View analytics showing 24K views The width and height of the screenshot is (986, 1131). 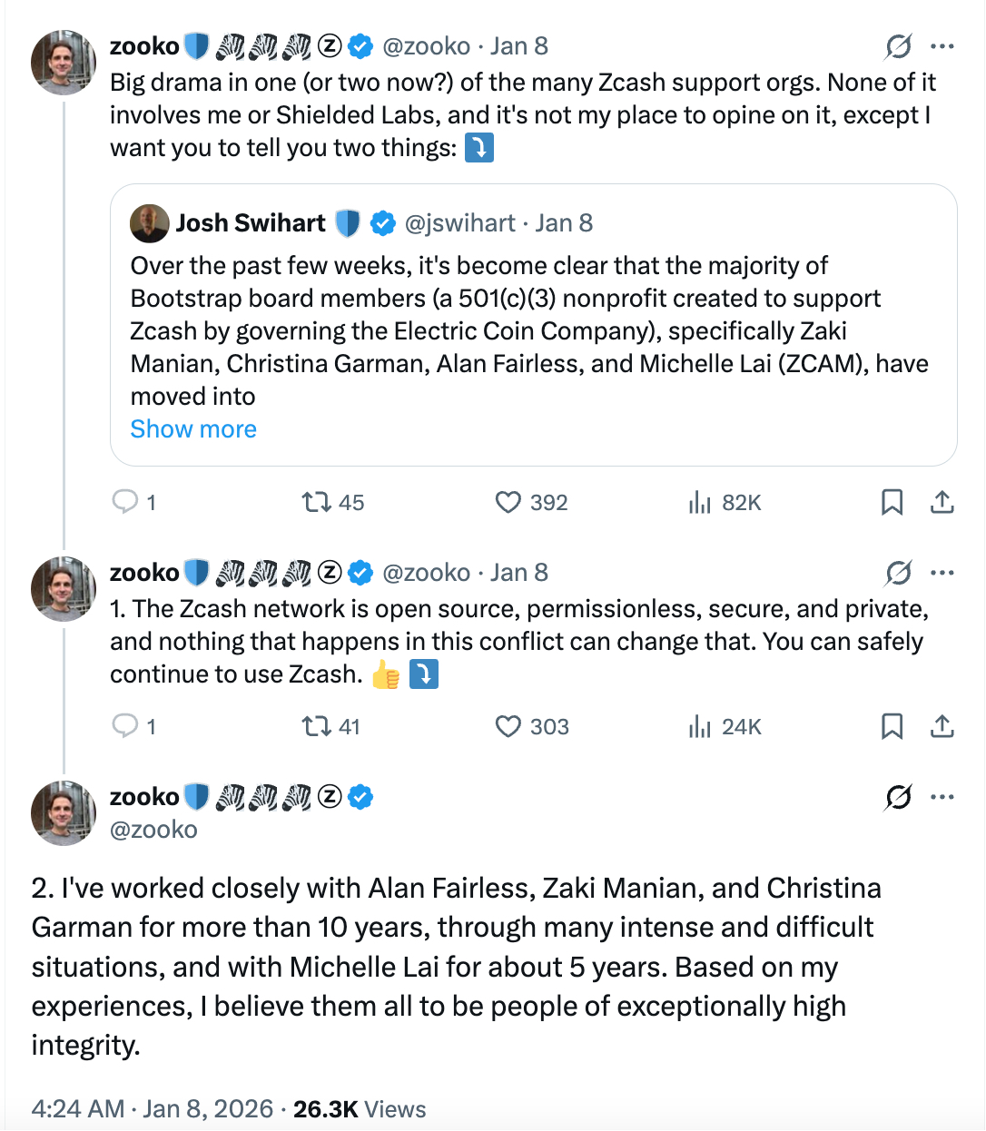(x=699, y=726)
